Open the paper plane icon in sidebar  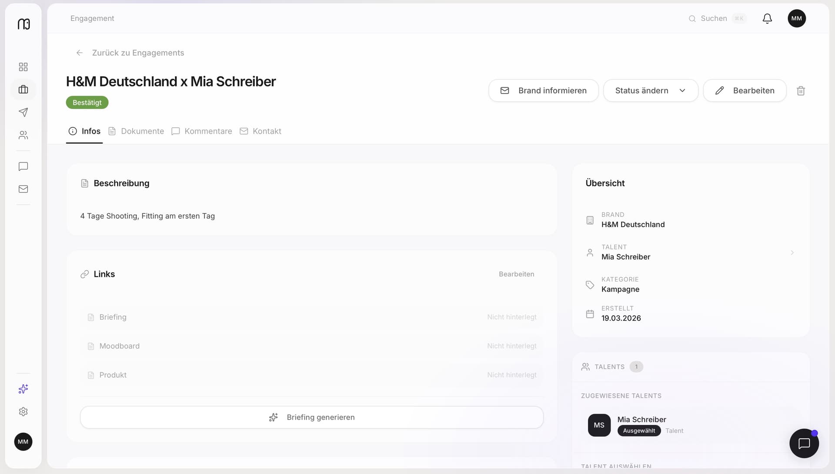pyautogui.click(x=23, y=112)
